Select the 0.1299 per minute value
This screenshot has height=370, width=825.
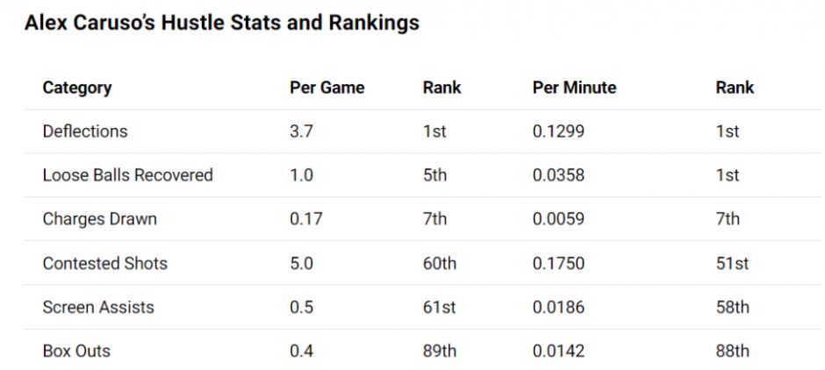558,132
